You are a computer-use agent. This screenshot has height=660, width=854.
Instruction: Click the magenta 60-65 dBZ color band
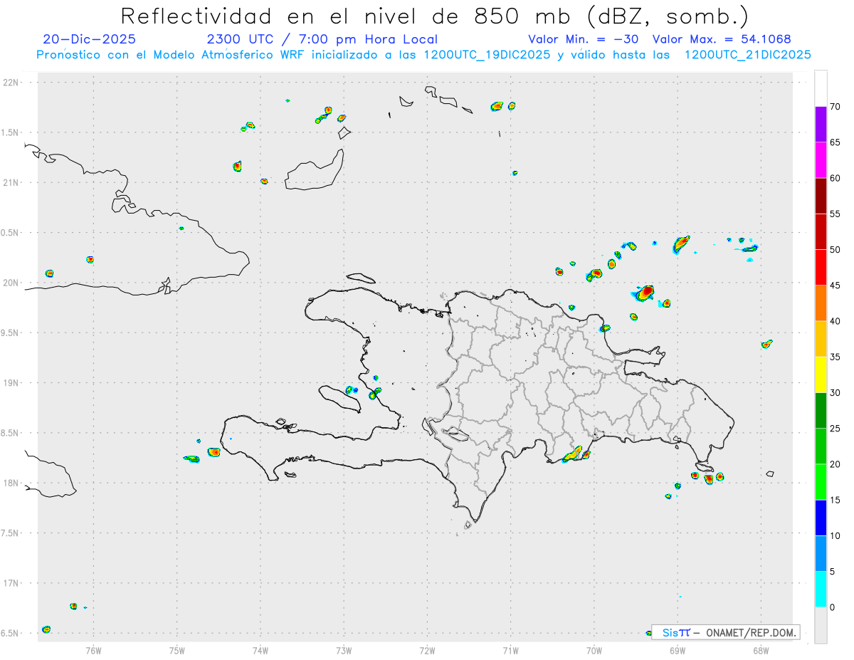coord(821,160)
